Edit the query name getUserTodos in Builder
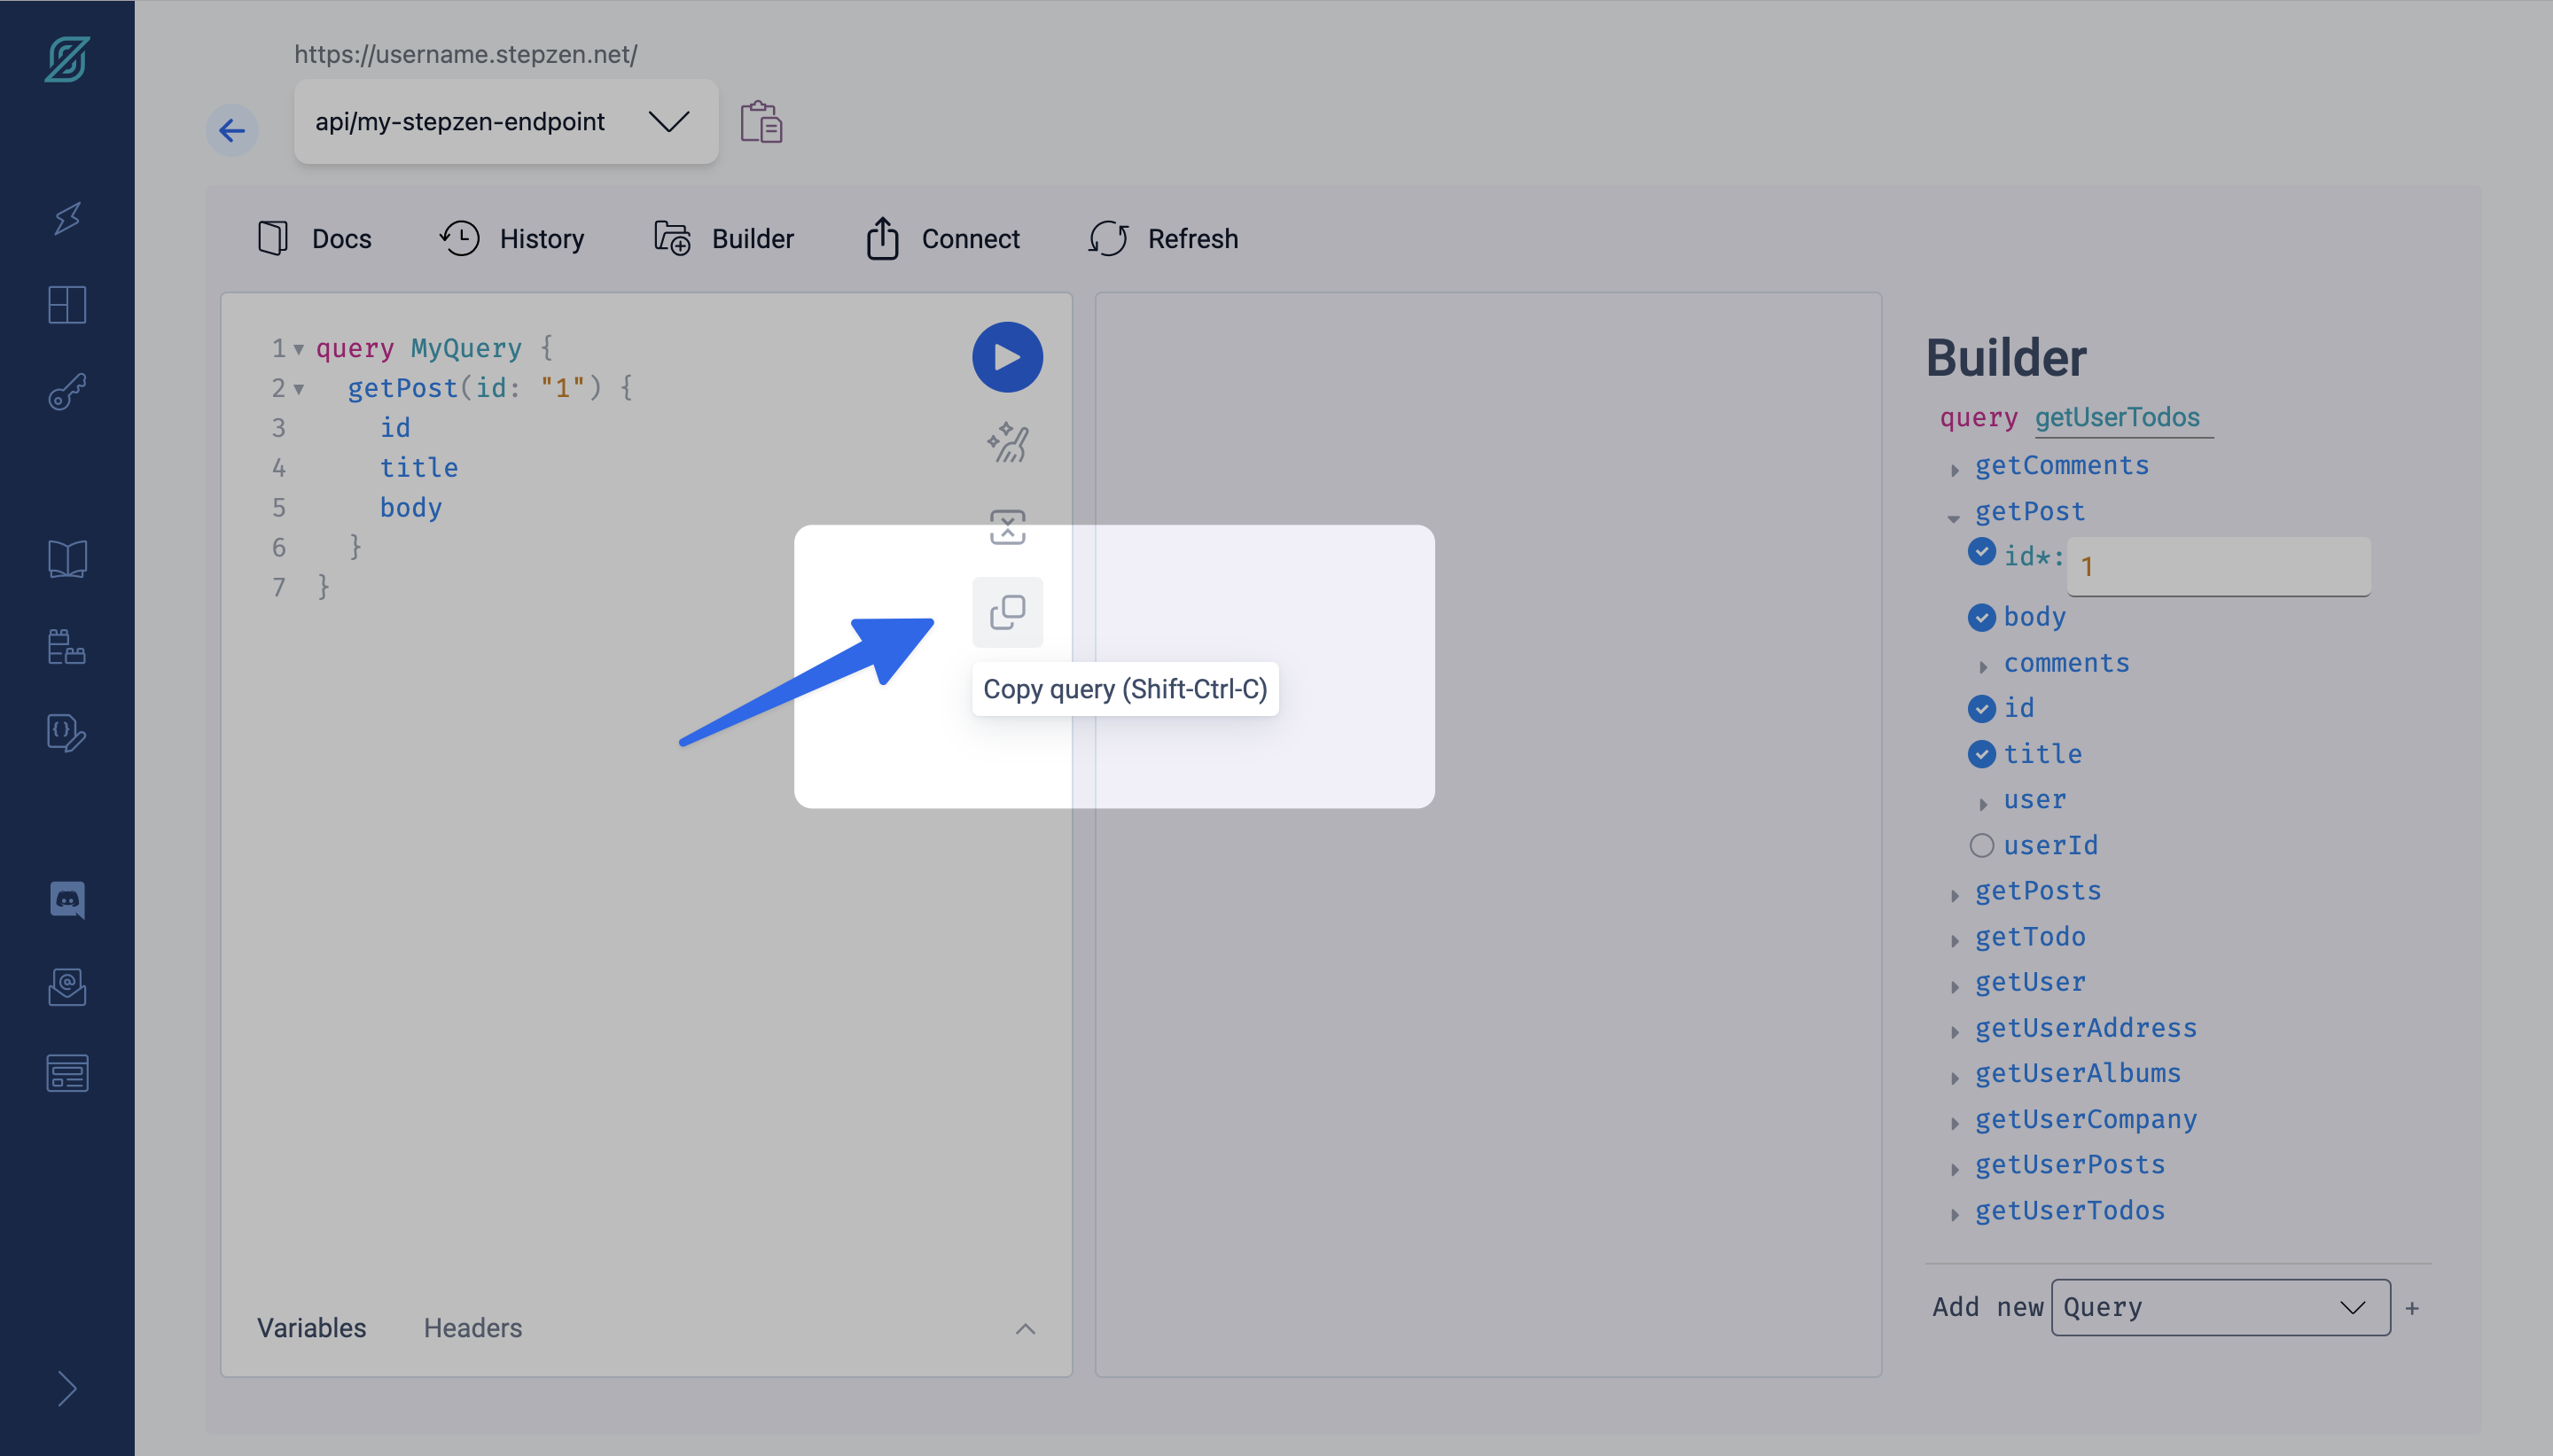The image size is (2553, 1456). pos(2123,418)
